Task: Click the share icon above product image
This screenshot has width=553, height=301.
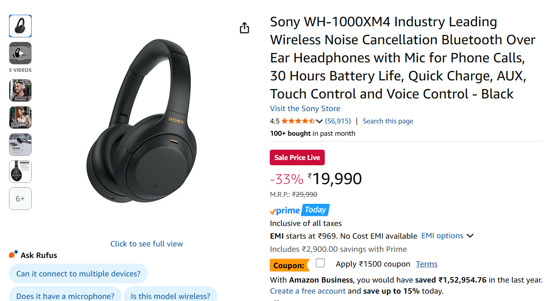Action: [x=244, y=28]
